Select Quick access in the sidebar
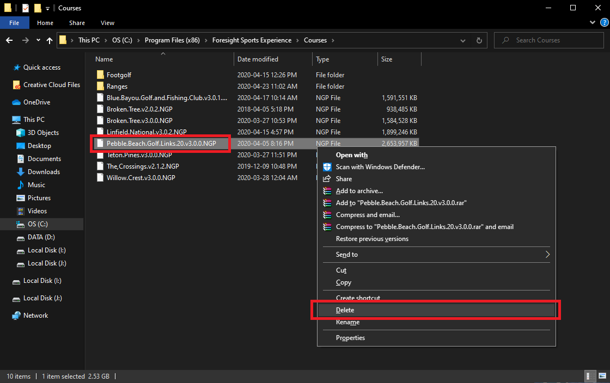610x383 pixels. pos(41,67)
